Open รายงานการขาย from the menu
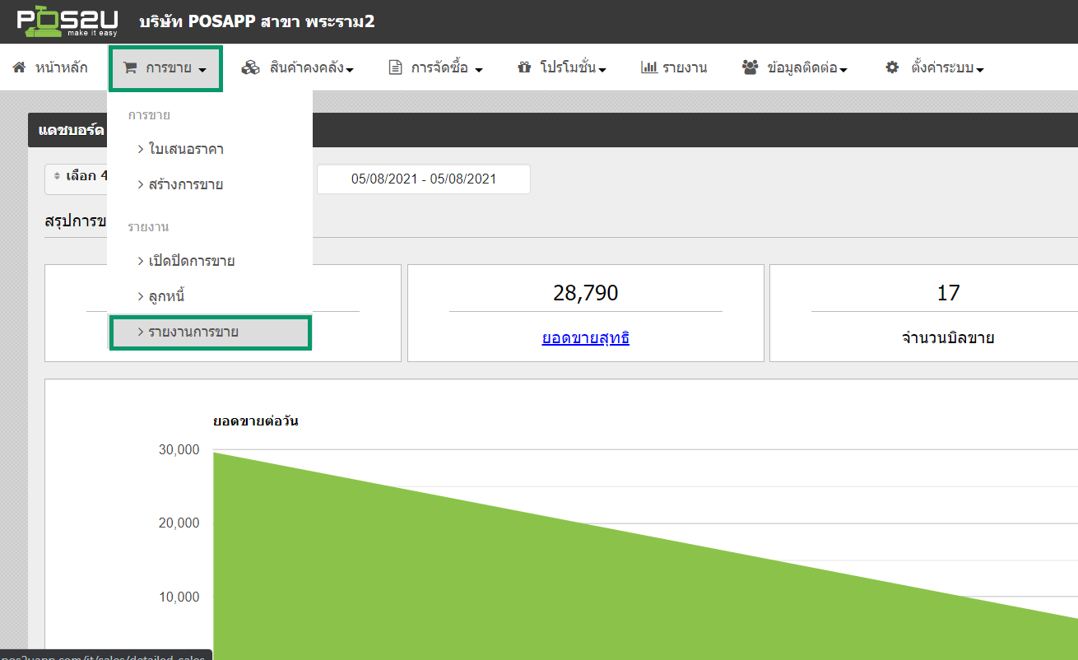Screen dimensions: 1078x660 (210, 332)
